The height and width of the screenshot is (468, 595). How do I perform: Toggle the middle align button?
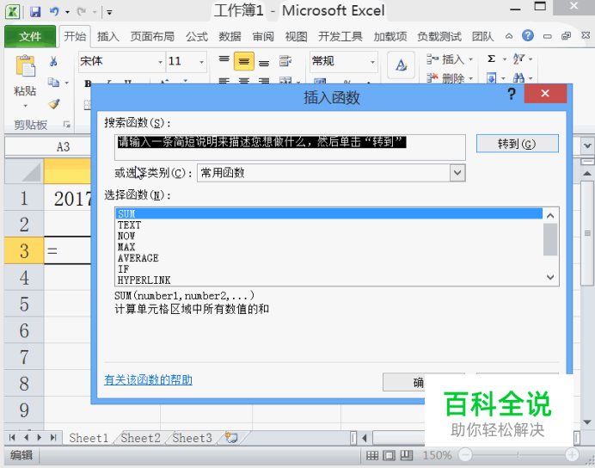coord(243,61)
